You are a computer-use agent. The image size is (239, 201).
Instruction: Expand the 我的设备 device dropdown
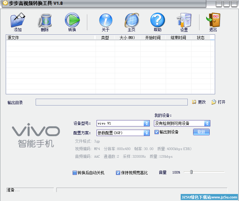pyautogui.click(x=207, y=123)
